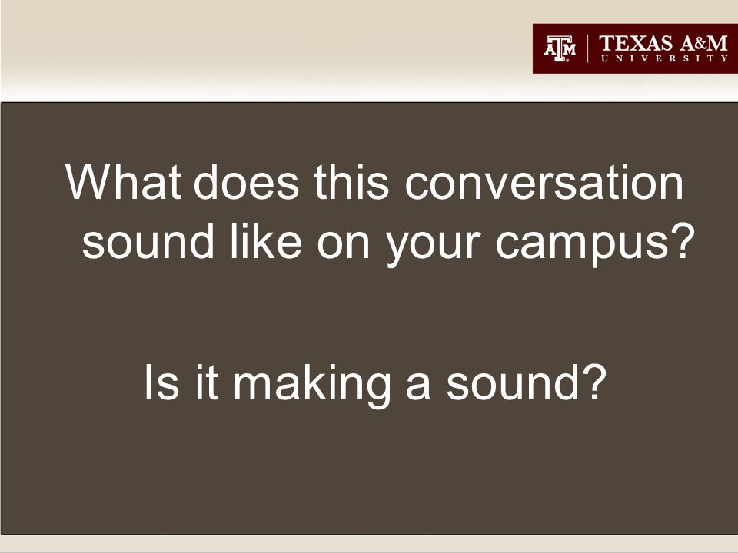Viewport: 738px width, 553px height.
Task: Click the ATM emblem in the maroon banner
Action: point(560,48)
